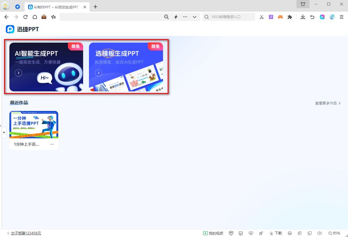Viewport: 348px width, 237px height.
Task: Open the briefcase toolbar icon
Action: click(x=44, y=17)
